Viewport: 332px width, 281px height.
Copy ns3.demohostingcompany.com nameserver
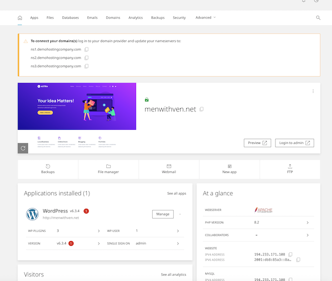[87, 66]
